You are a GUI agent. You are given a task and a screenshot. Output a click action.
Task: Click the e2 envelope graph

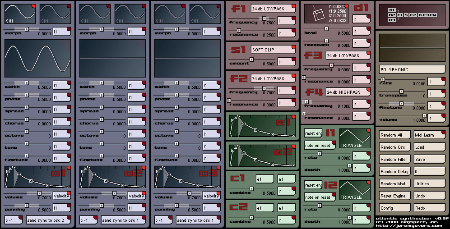[262, 156]
